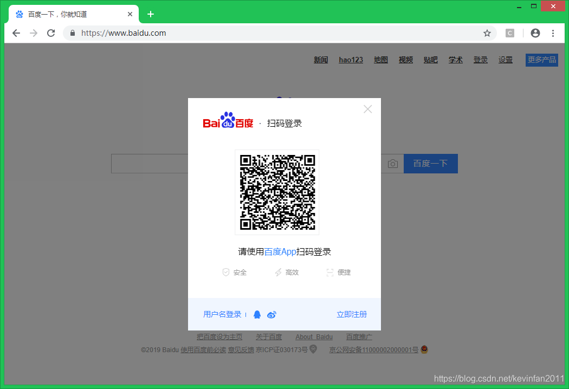
Task: Open the 视频 video link
Action: click(406, 60)
